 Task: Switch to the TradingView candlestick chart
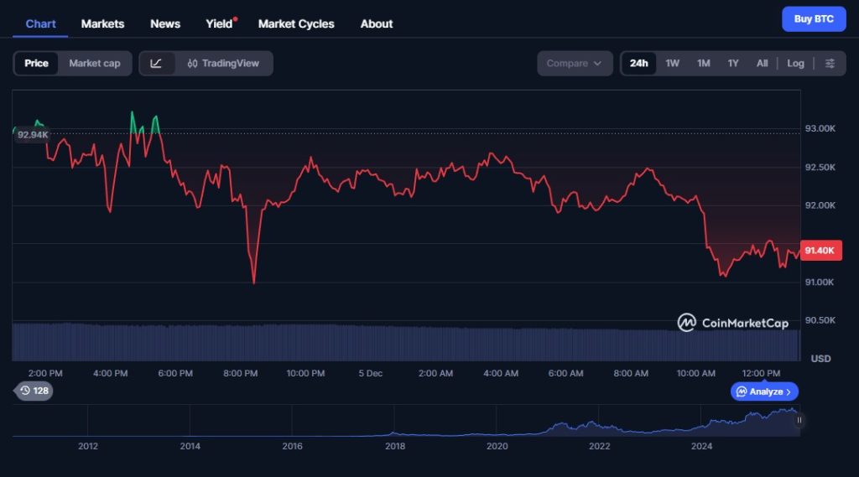[223, 64]
